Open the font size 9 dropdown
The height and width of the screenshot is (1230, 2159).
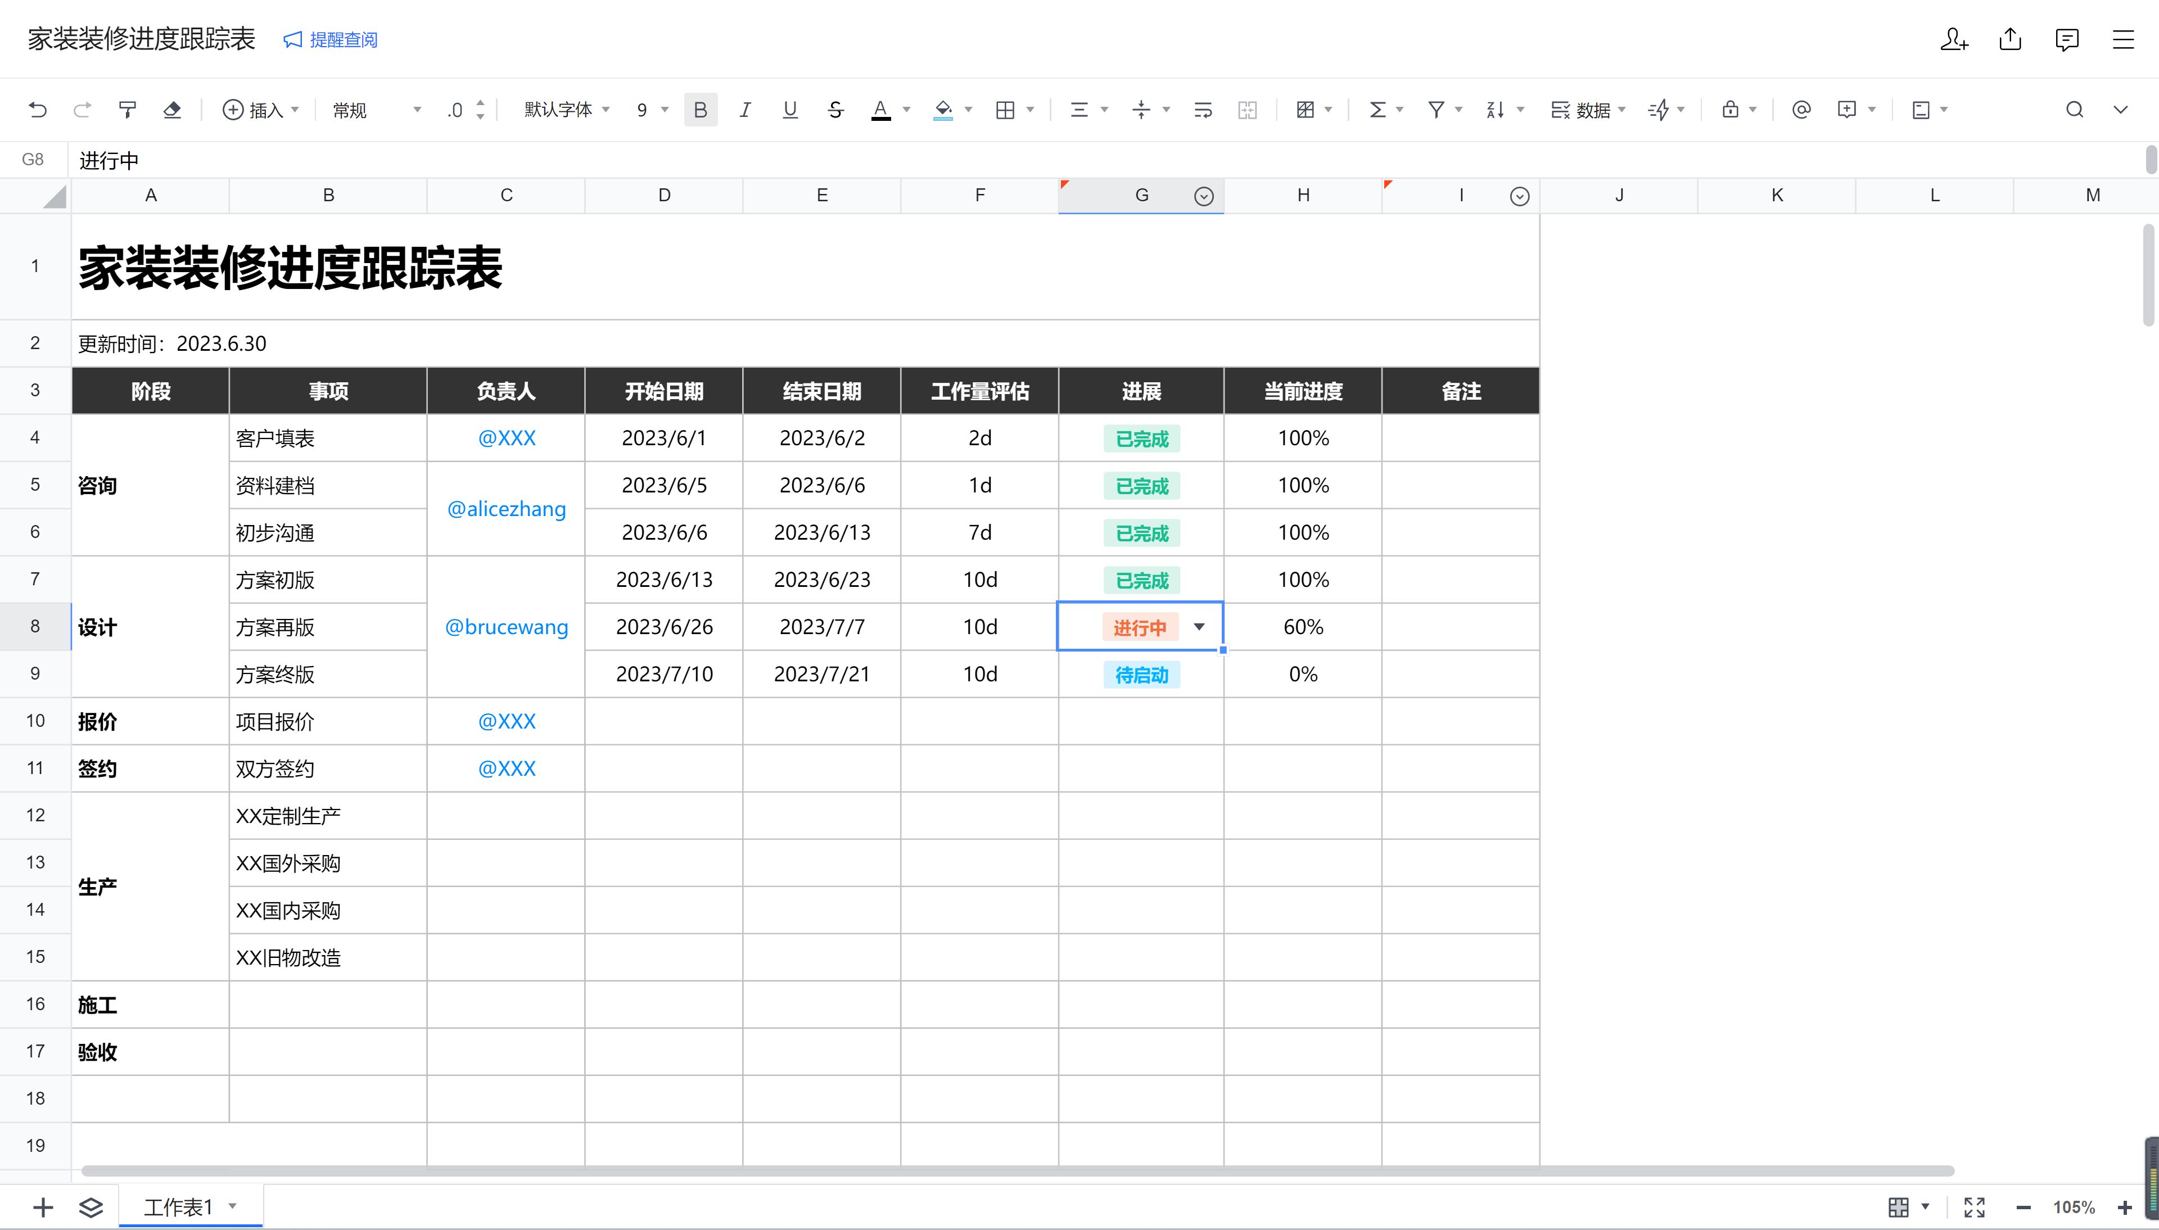[x=652, y=110]
